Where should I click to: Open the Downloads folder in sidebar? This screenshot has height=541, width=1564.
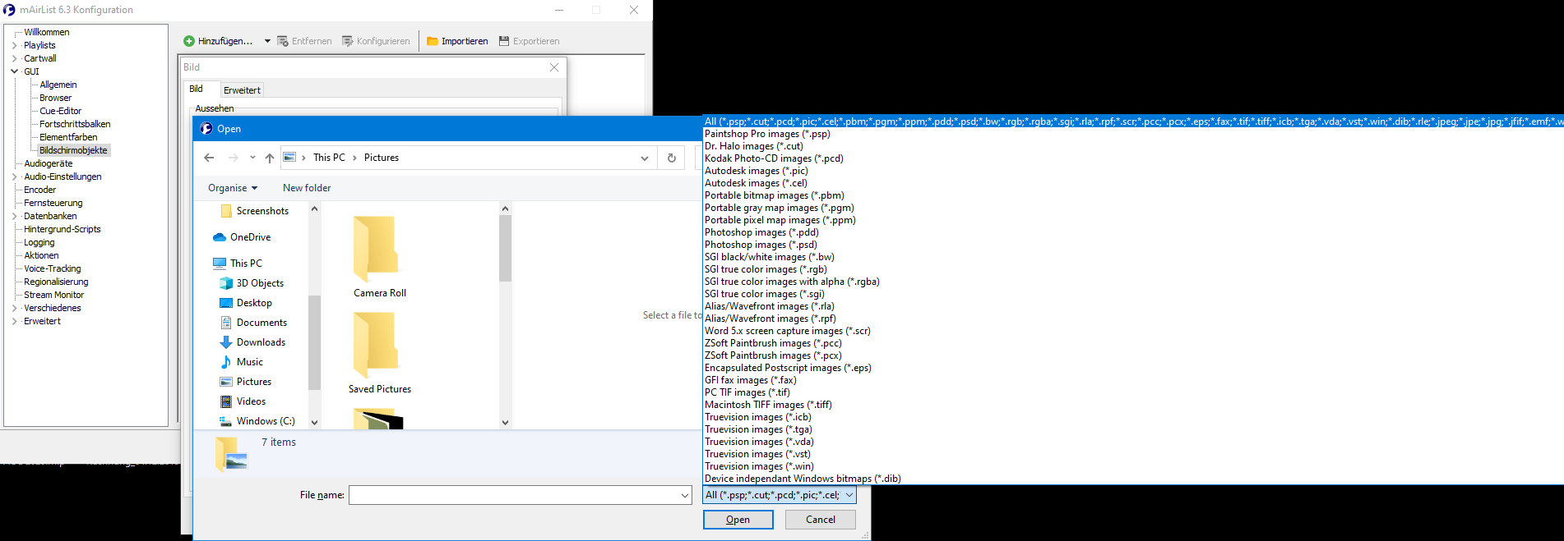click(261, 342)
